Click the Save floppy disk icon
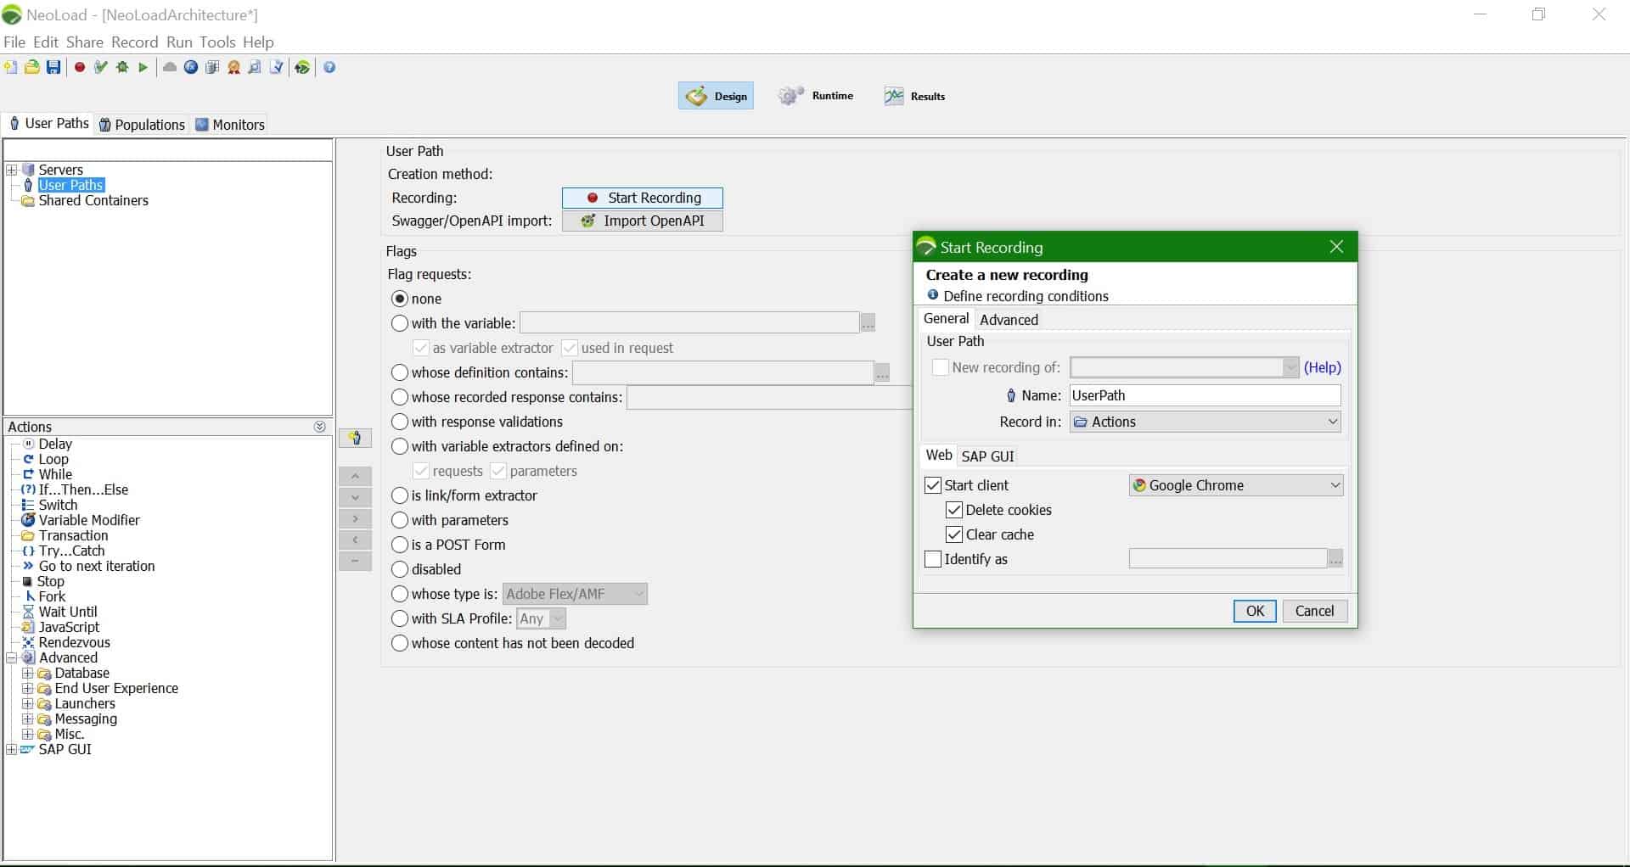1630x867 pixels. click(x=53, y=67)
